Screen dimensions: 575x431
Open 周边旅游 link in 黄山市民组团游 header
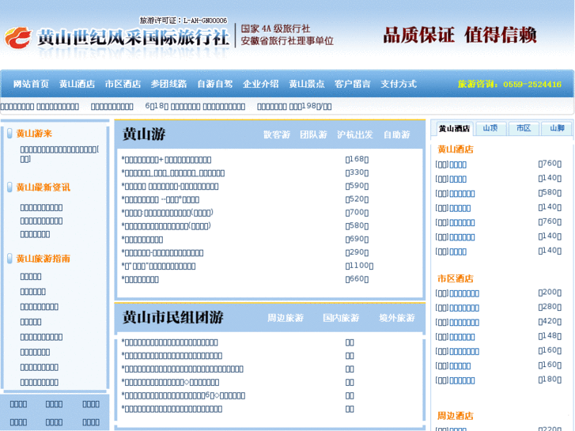(286, 318)
